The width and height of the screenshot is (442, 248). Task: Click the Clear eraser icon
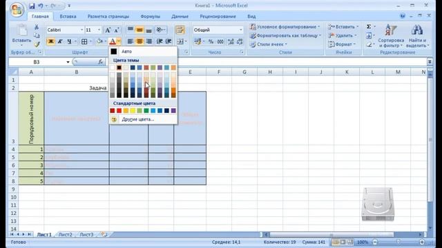click(x=369, y=44)
